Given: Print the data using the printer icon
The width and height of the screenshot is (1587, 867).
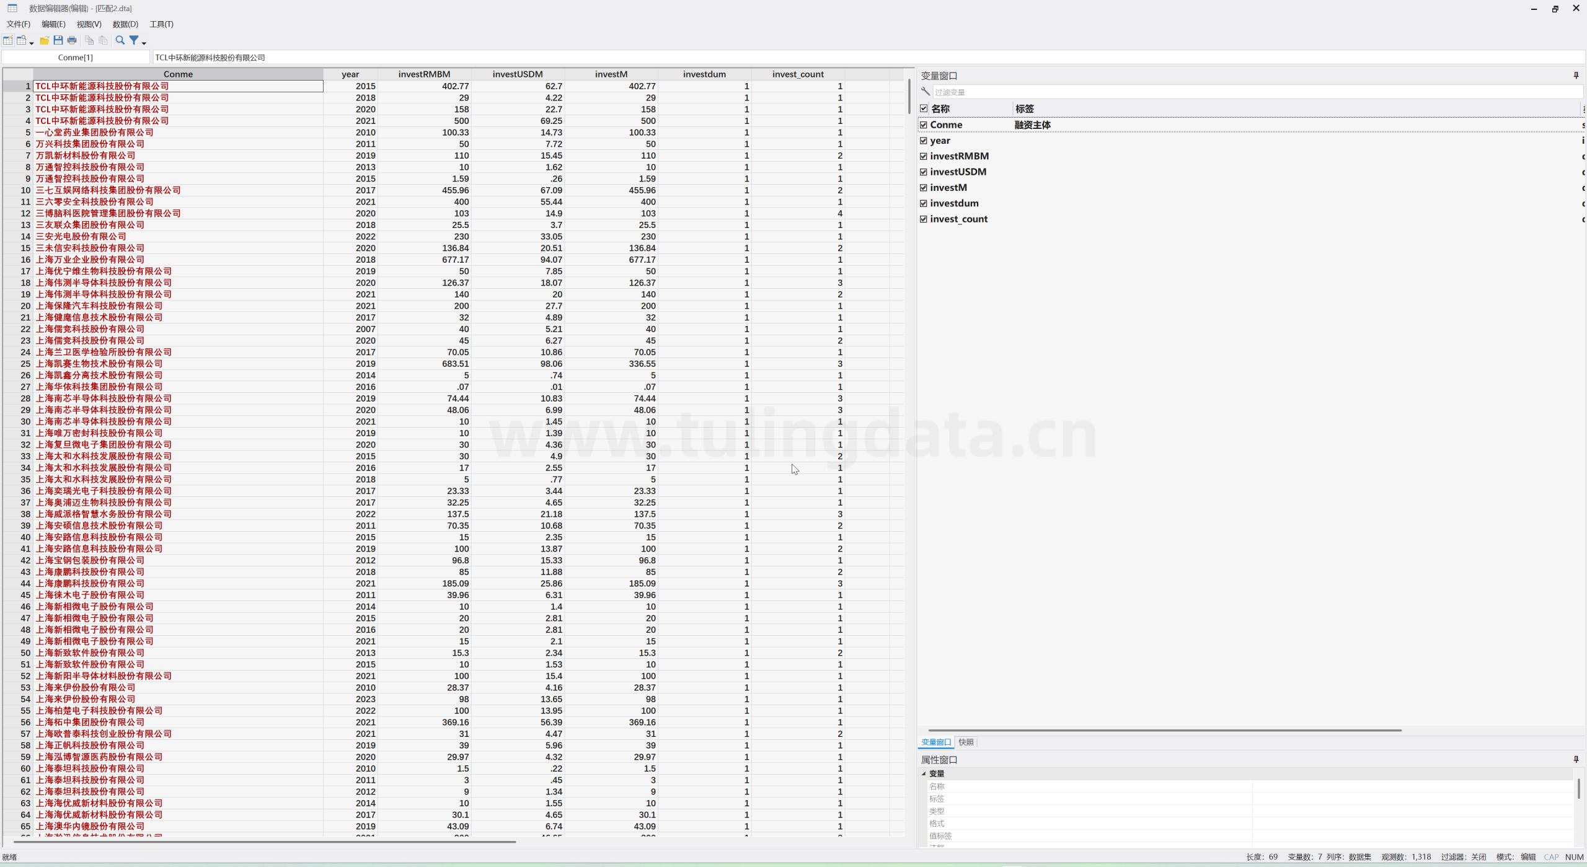Looking at the screenshot, I should click(x=72, y=40).
